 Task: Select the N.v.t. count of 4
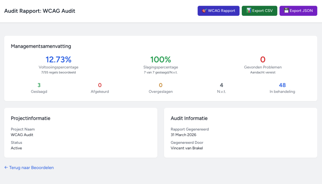221,85
